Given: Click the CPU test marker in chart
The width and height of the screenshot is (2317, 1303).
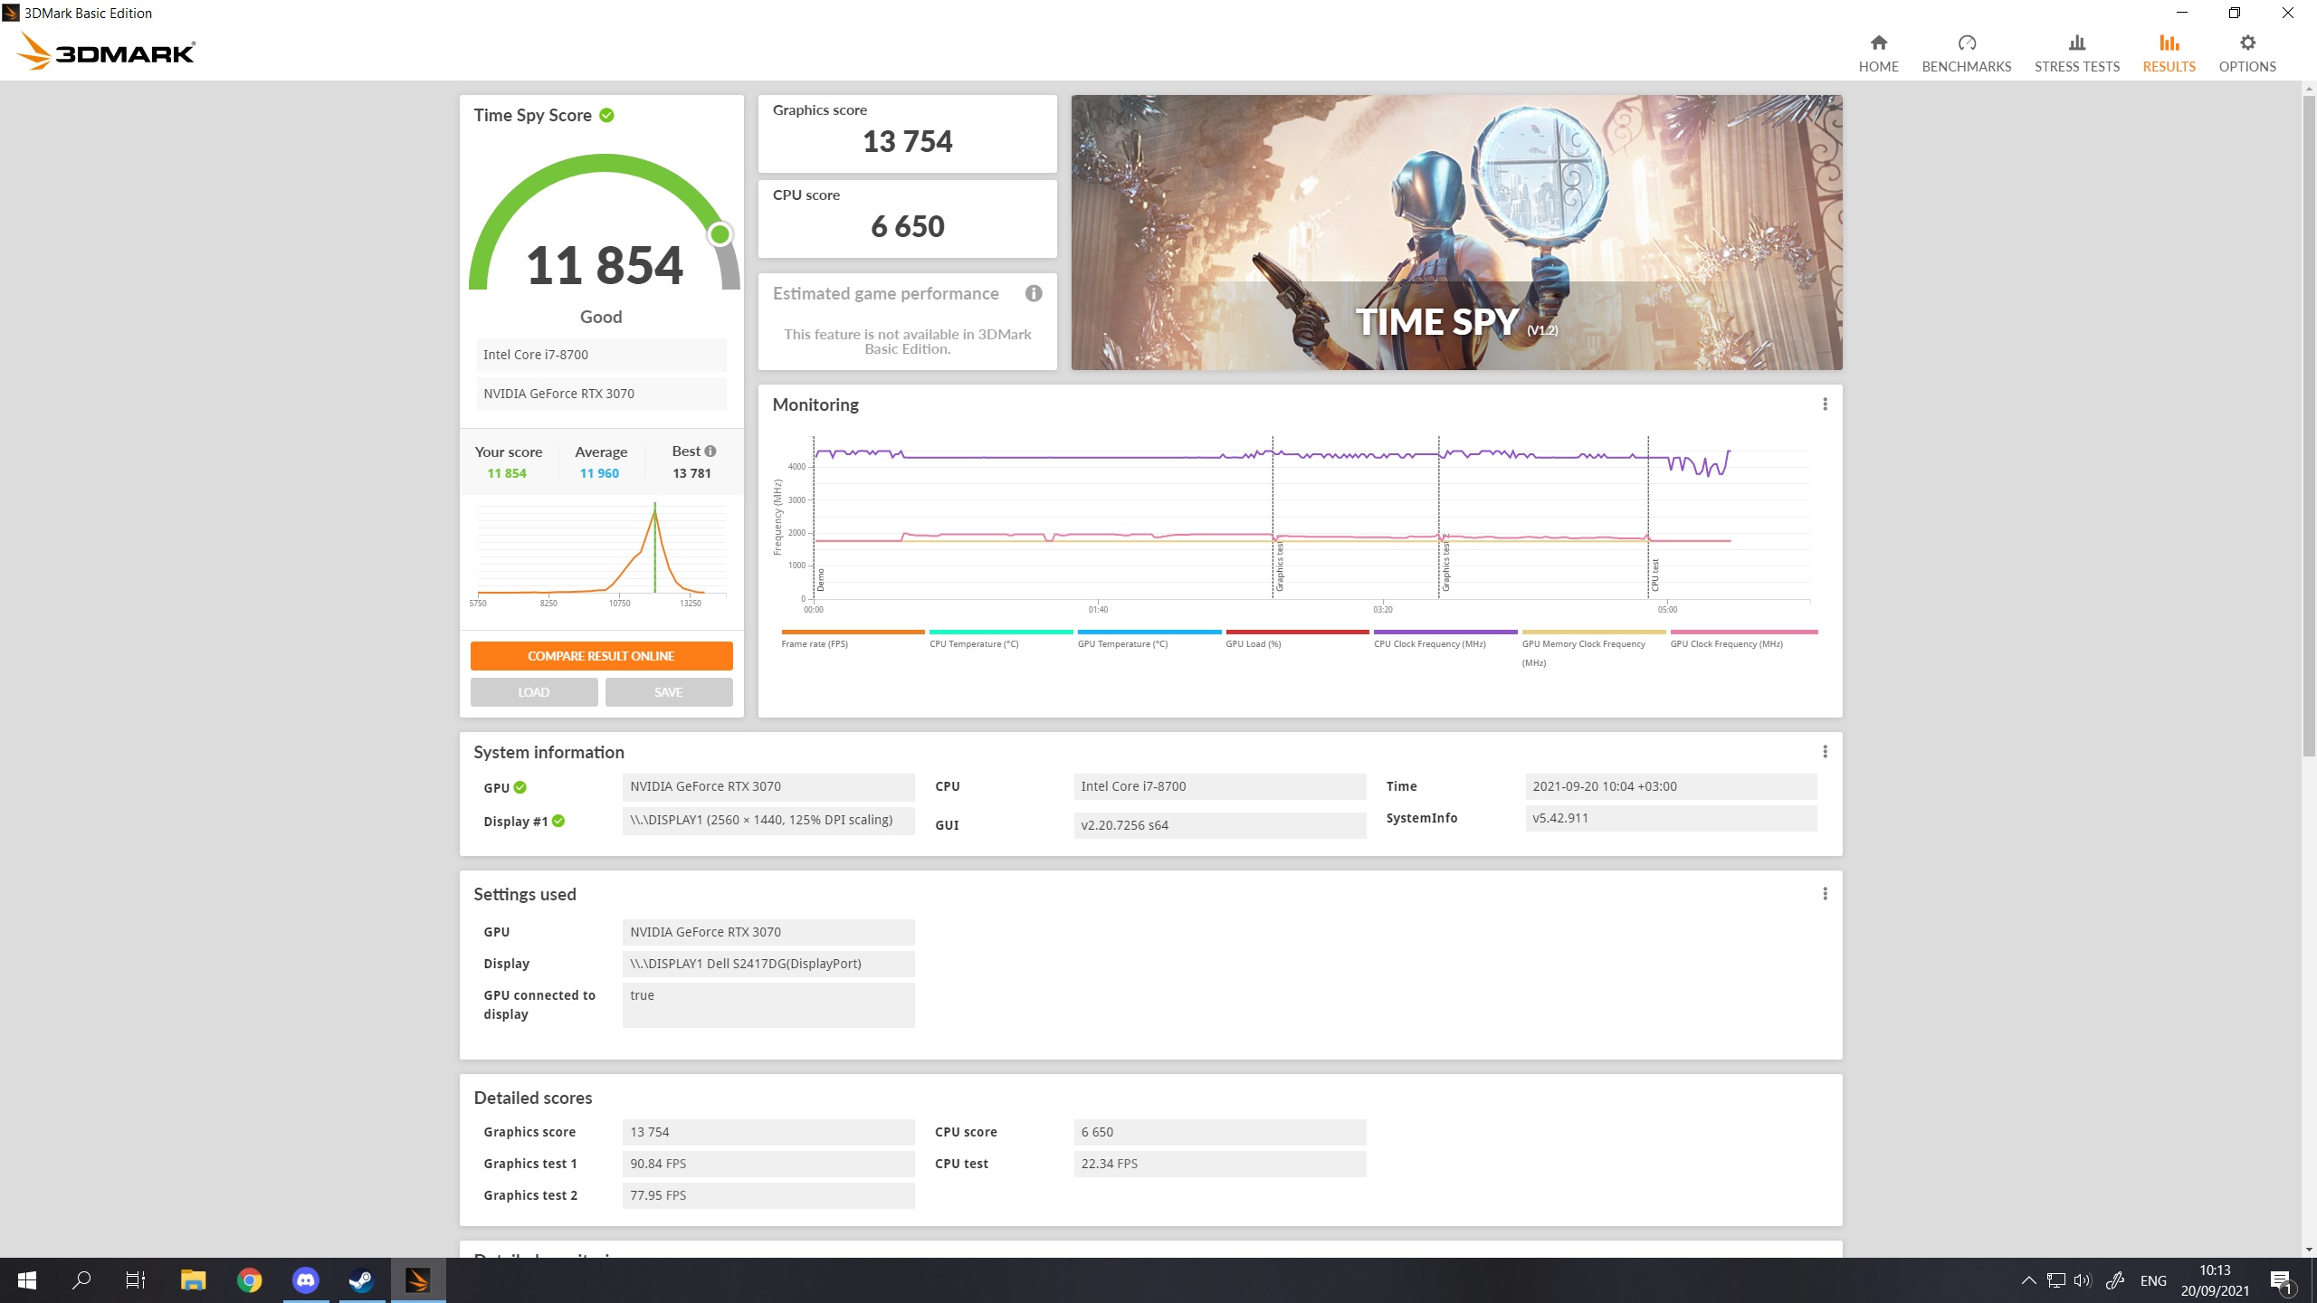Looking at the screenshot, I should 1648,518.
